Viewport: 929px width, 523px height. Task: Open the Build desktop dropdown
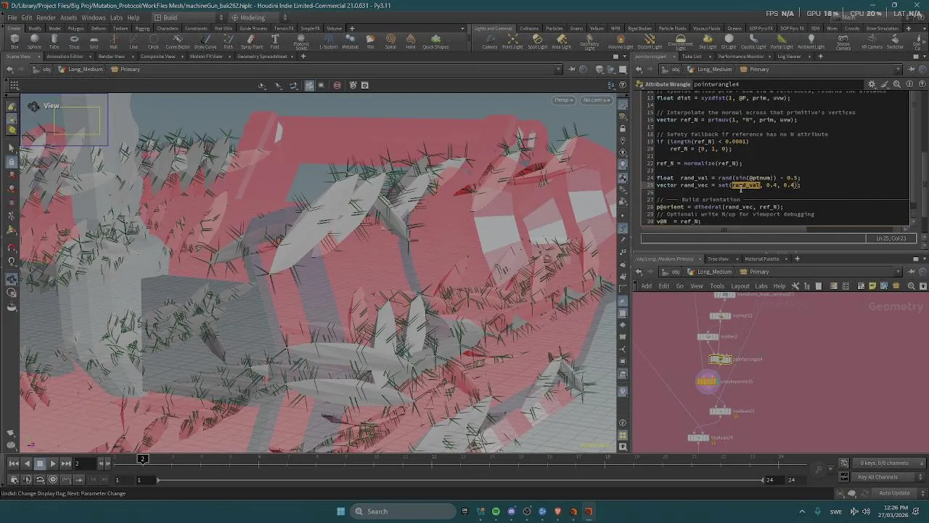(187, 17)
